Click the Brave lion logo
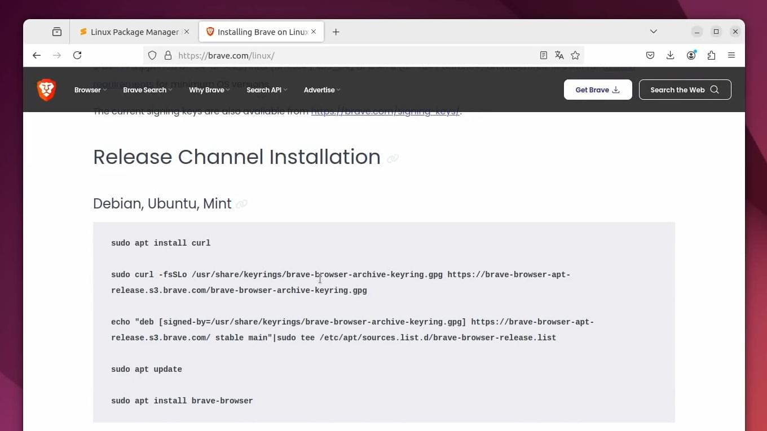 pyautogui.click(x=46, y=90)
